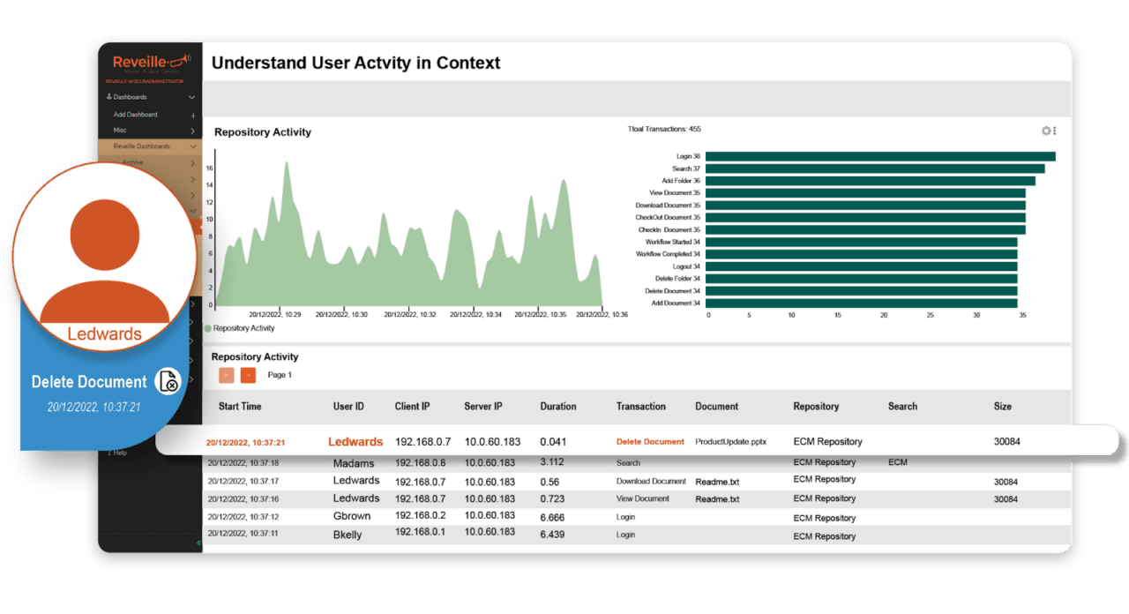Viewport: 1129px width, 614px height.
Task: Click the settings gear on Repository Activity chart
Action: (1044, 131)
